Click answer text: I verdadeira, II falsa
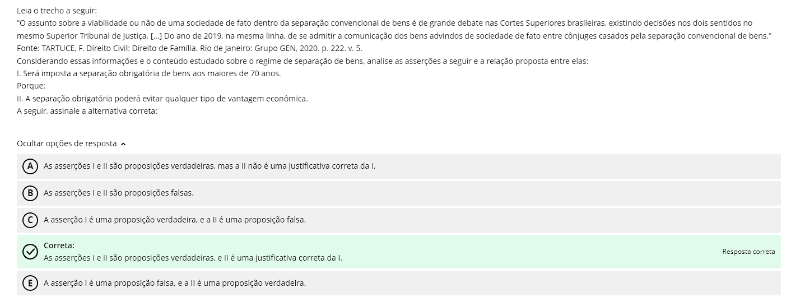This screenshot has width=791, height=306. 175,220
